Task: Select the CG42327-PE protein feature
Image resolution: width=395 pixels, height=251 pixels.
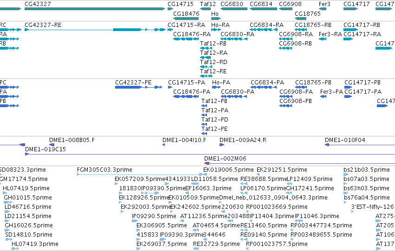Action: point(139,87)
